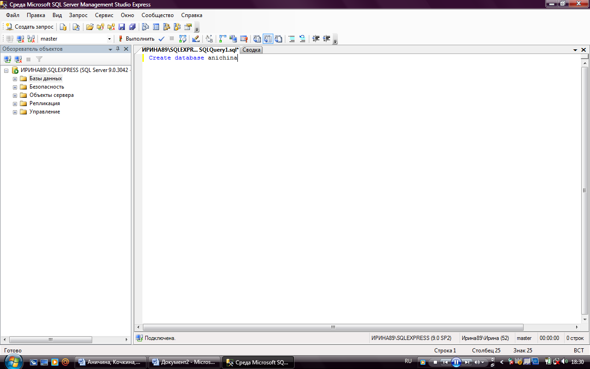Click media player stop button in taskbar
Image resolution: width=590 pixels, height=369 pixels.
[435, 362]
